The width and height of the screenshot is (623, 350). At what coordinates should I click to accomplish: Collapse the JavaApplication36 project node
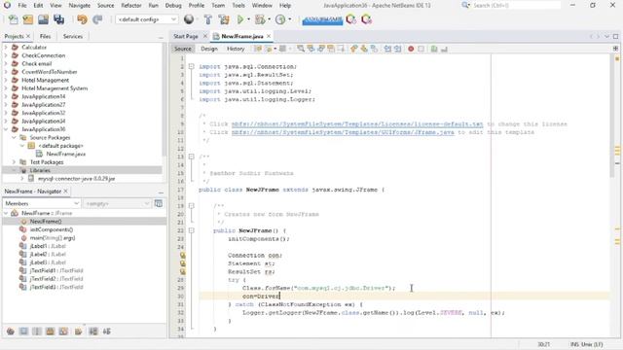[6, 129]
